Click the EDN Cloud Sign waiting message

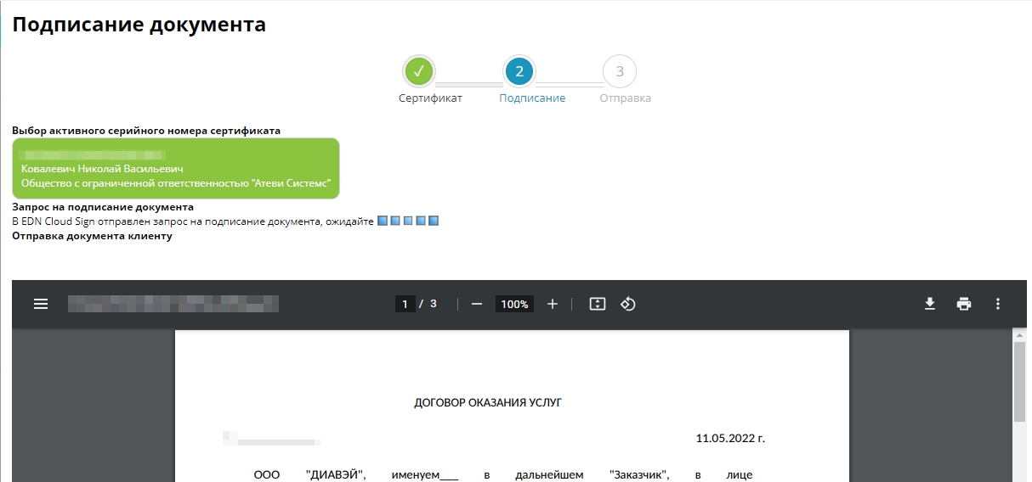click(193, 221)
